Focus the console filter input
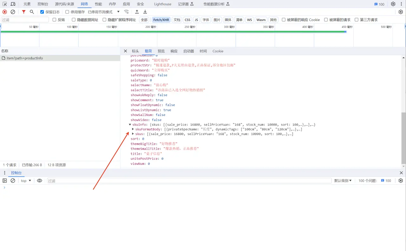This screenshot has width=406, height=251. 189,181
